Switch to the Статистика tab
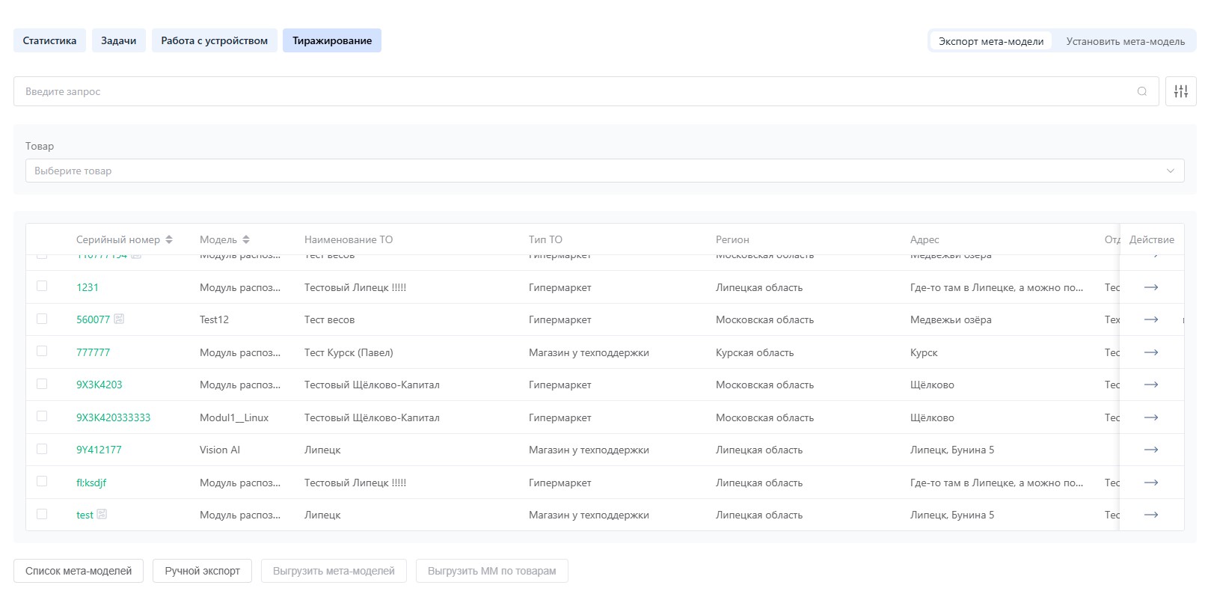 point(49,40)
